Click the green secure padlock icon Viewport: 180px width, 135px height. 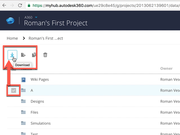tap(29, 5)
